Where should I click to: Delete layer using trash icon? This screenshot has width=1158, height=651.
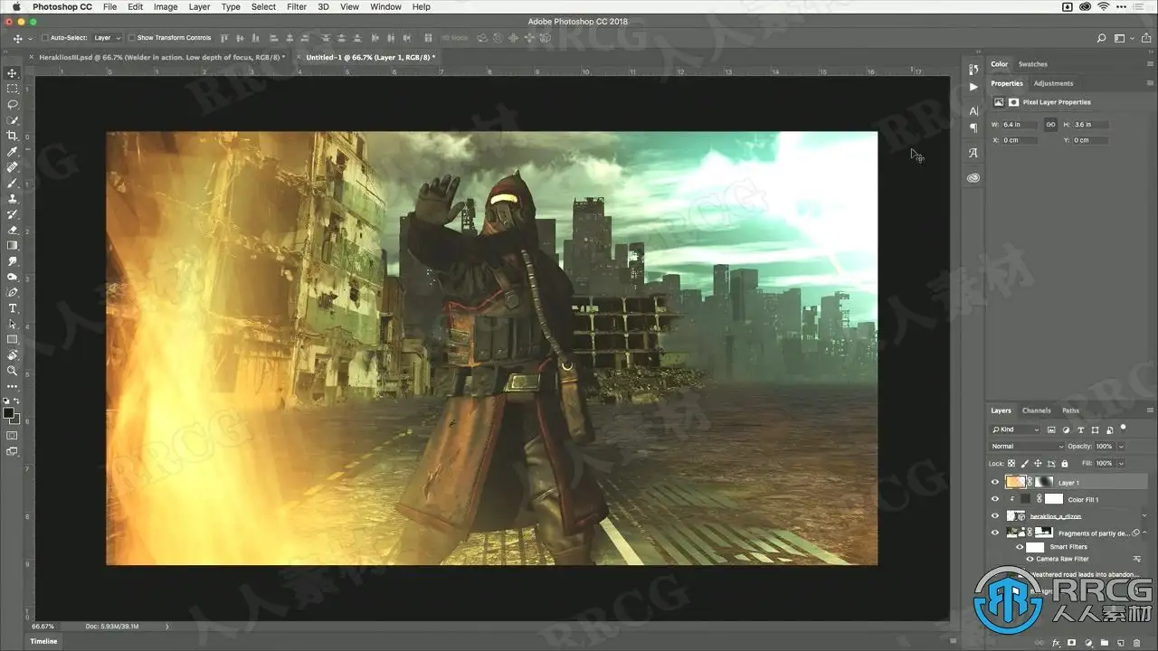click(x=1134, y=643)
